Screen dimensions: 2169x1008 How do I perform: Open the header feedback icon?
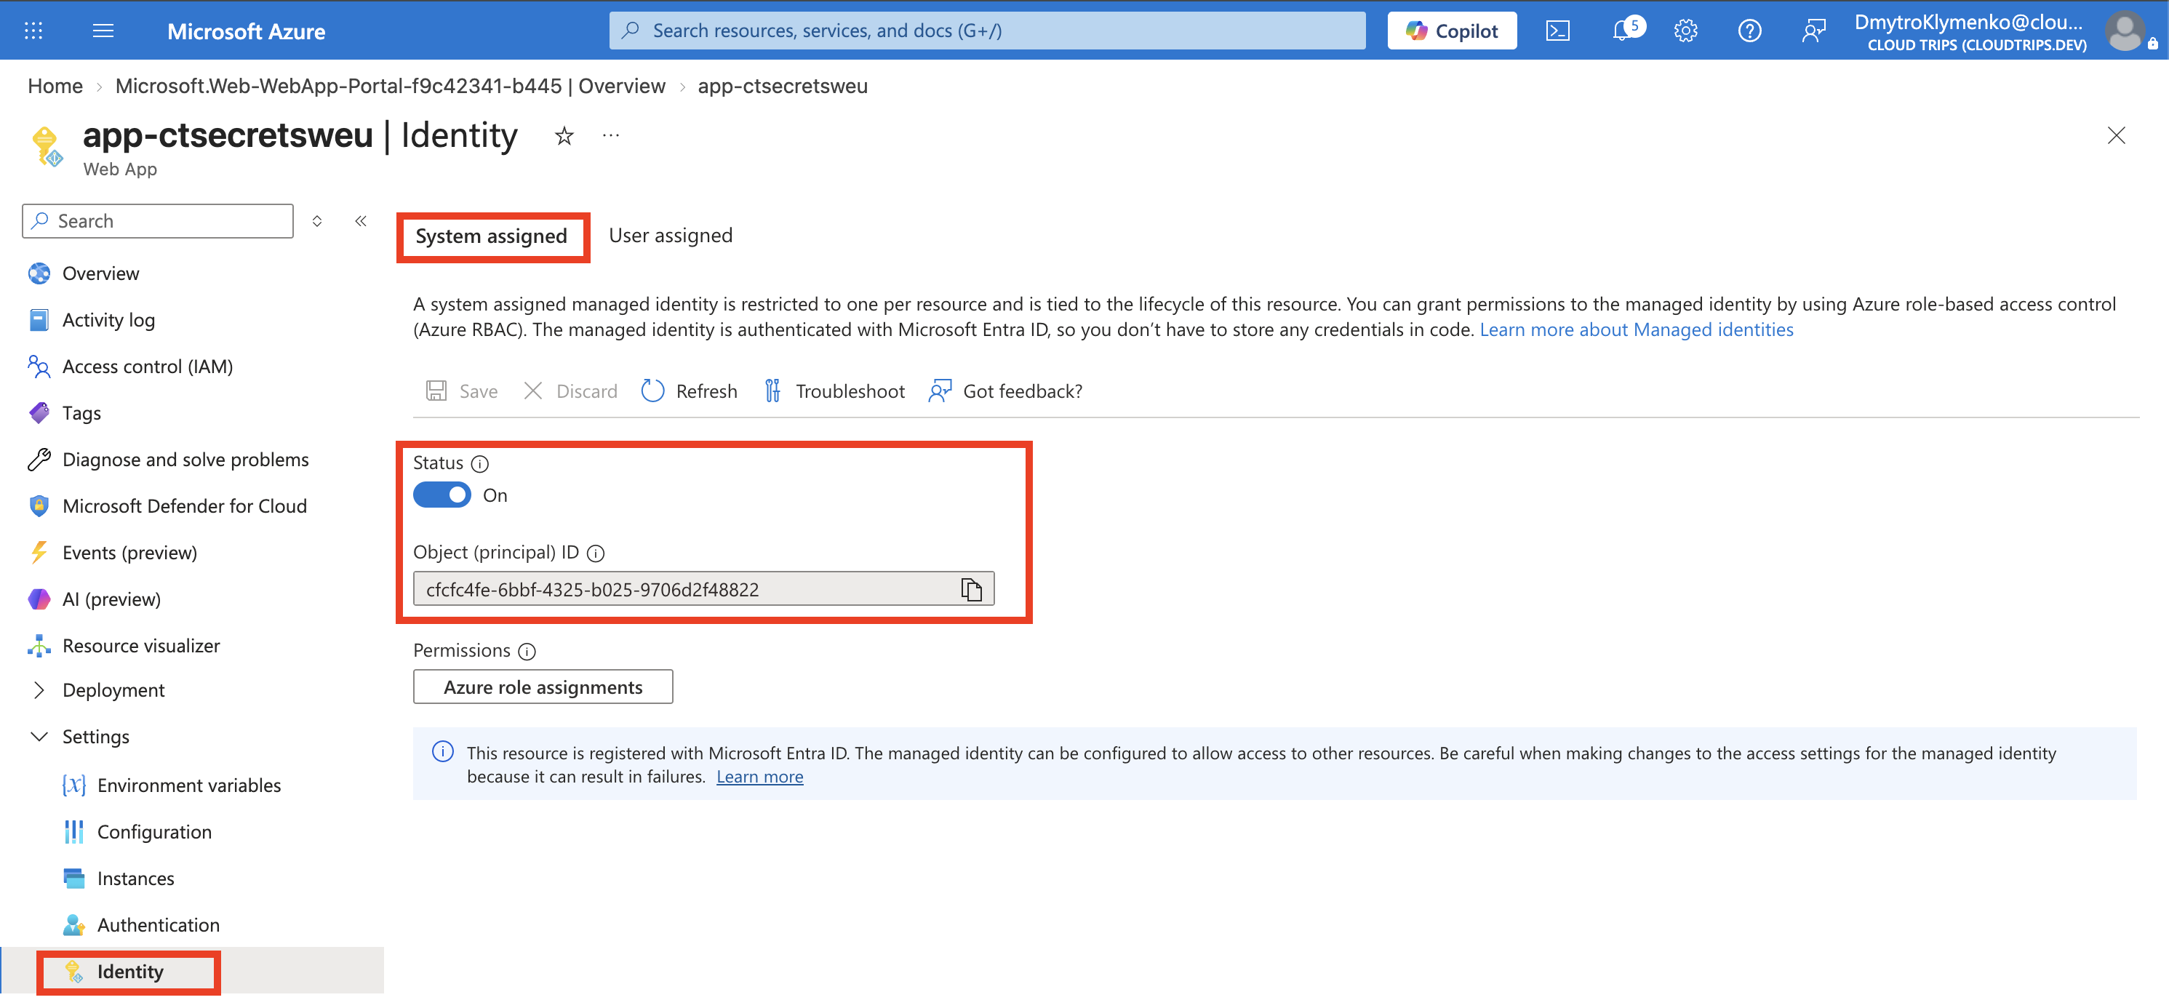point(1813,31)
